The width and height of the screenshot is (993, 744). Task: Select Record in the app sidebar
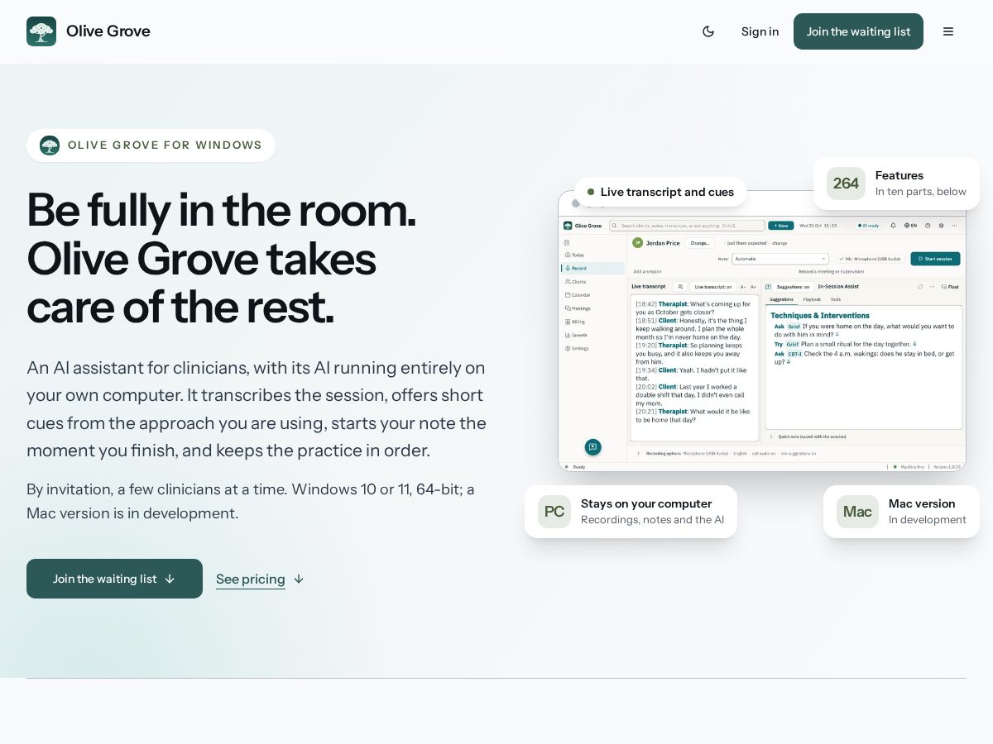click(592, 268)
